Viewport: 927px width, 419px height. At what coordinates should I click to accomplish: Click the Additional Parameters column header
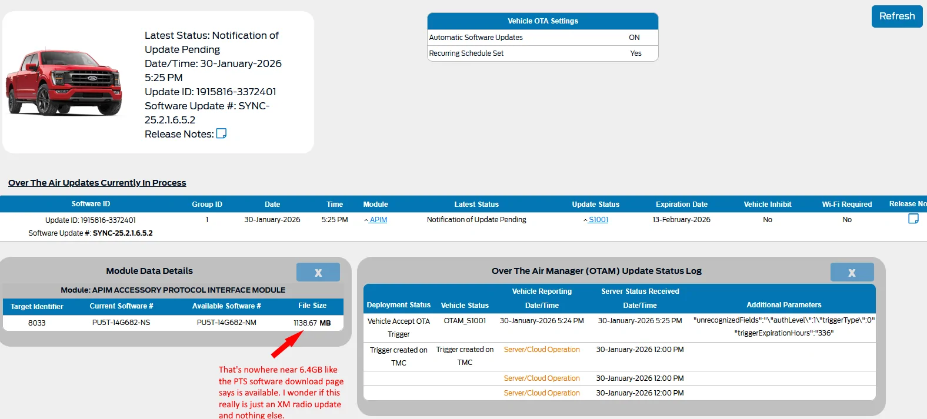(784, 305)
